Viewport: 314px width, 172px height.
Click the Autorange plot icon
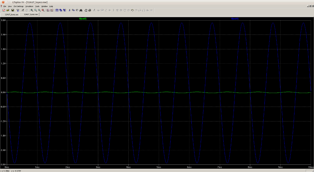(48, 10)
